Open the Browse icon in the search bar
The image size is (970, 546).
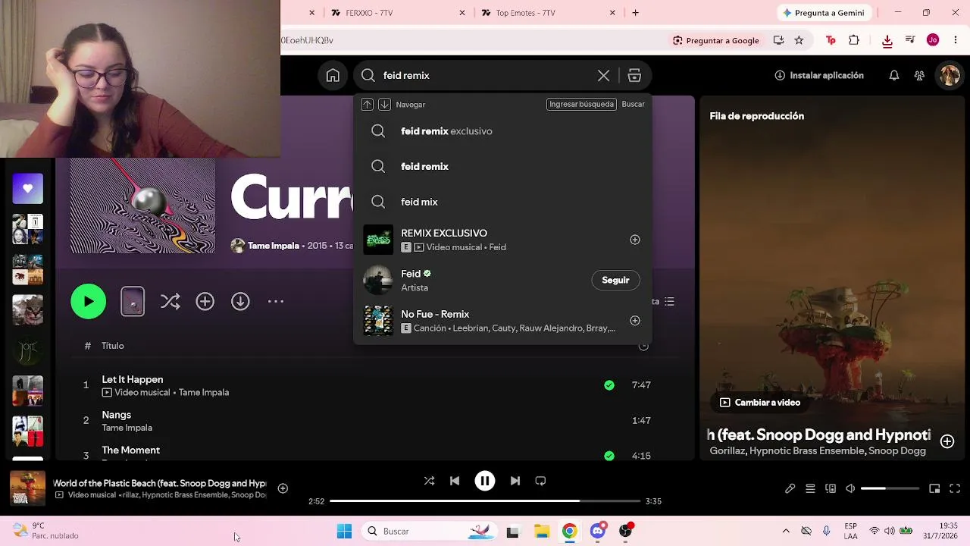tap(634, 75)
